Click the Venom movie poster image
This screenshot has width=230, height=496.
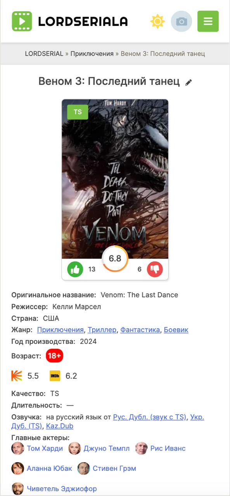(115, 179)
